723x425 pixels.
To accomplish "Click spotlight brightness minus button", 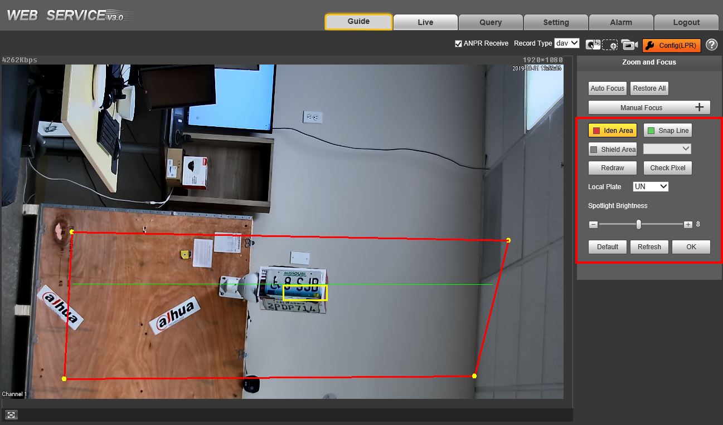I will pyautogui.click(x=593, y=225).
